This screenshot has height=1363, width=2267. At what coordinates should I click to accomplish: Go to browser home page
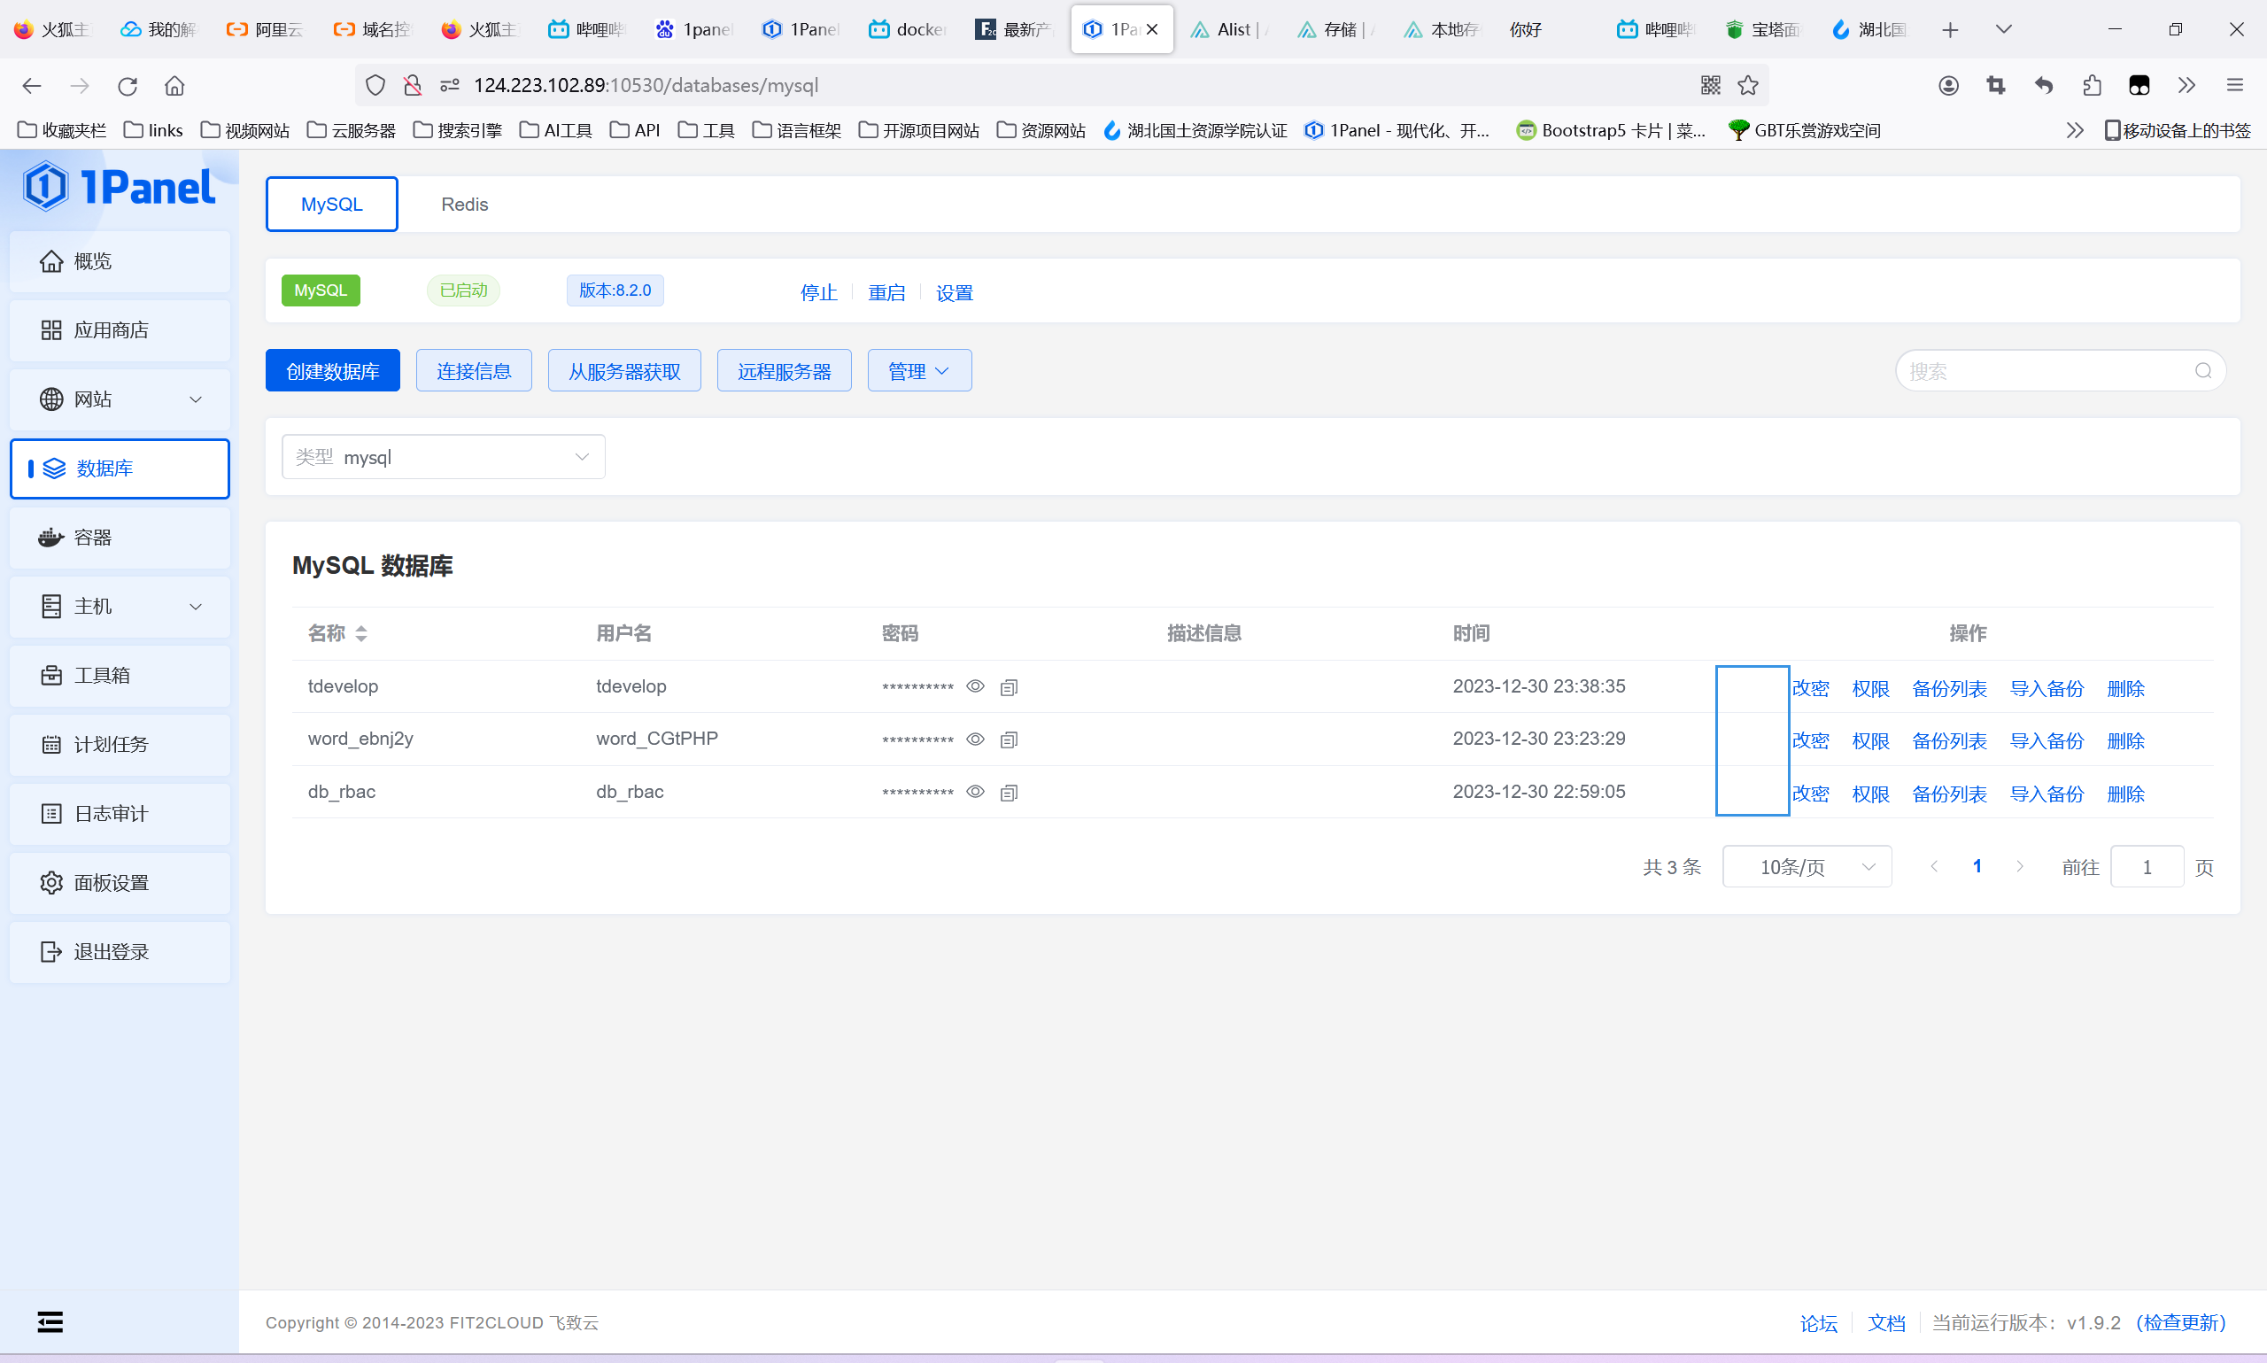coord(174,85)
